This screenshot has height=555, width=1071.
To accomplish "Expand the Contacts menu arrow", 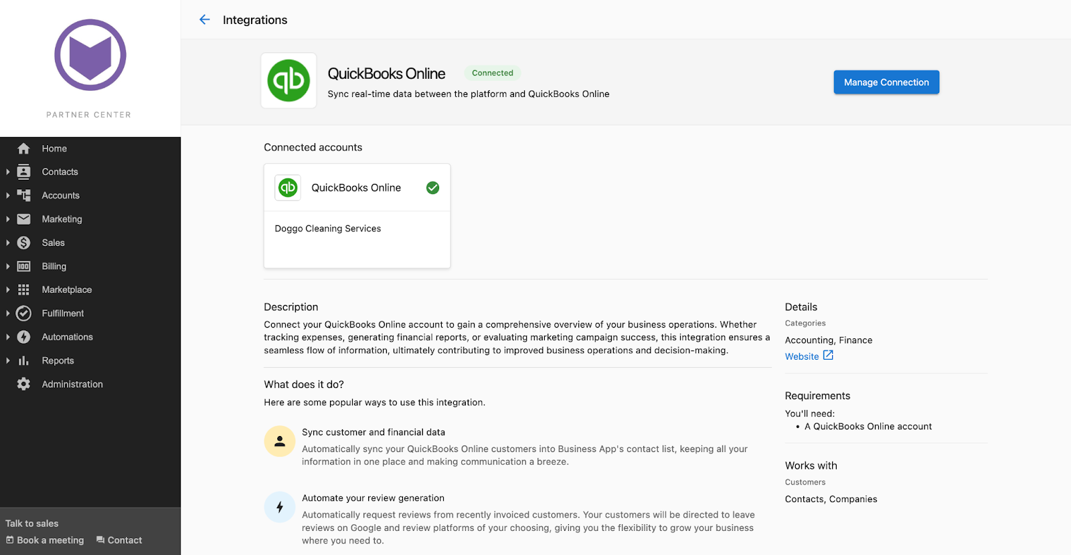I will [x=7, y=172].
